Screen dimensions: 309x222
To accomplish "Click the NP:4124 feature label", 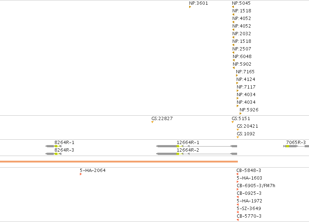I will tap(246, 79).
